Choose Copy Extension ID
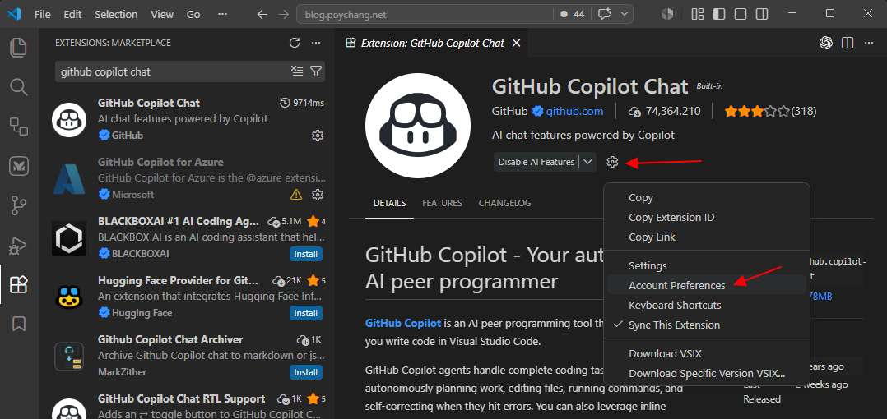This screenshot has height=419, width=887. [707, 218]
